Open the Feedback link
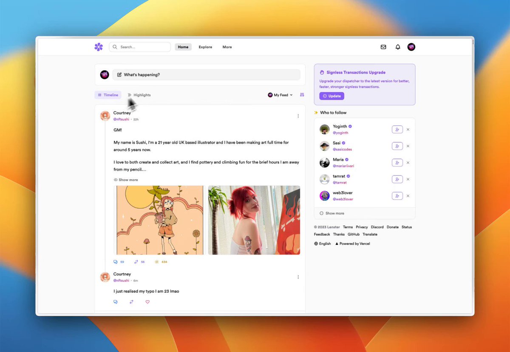The image size is (510, 352). click(x=322, y=235)
